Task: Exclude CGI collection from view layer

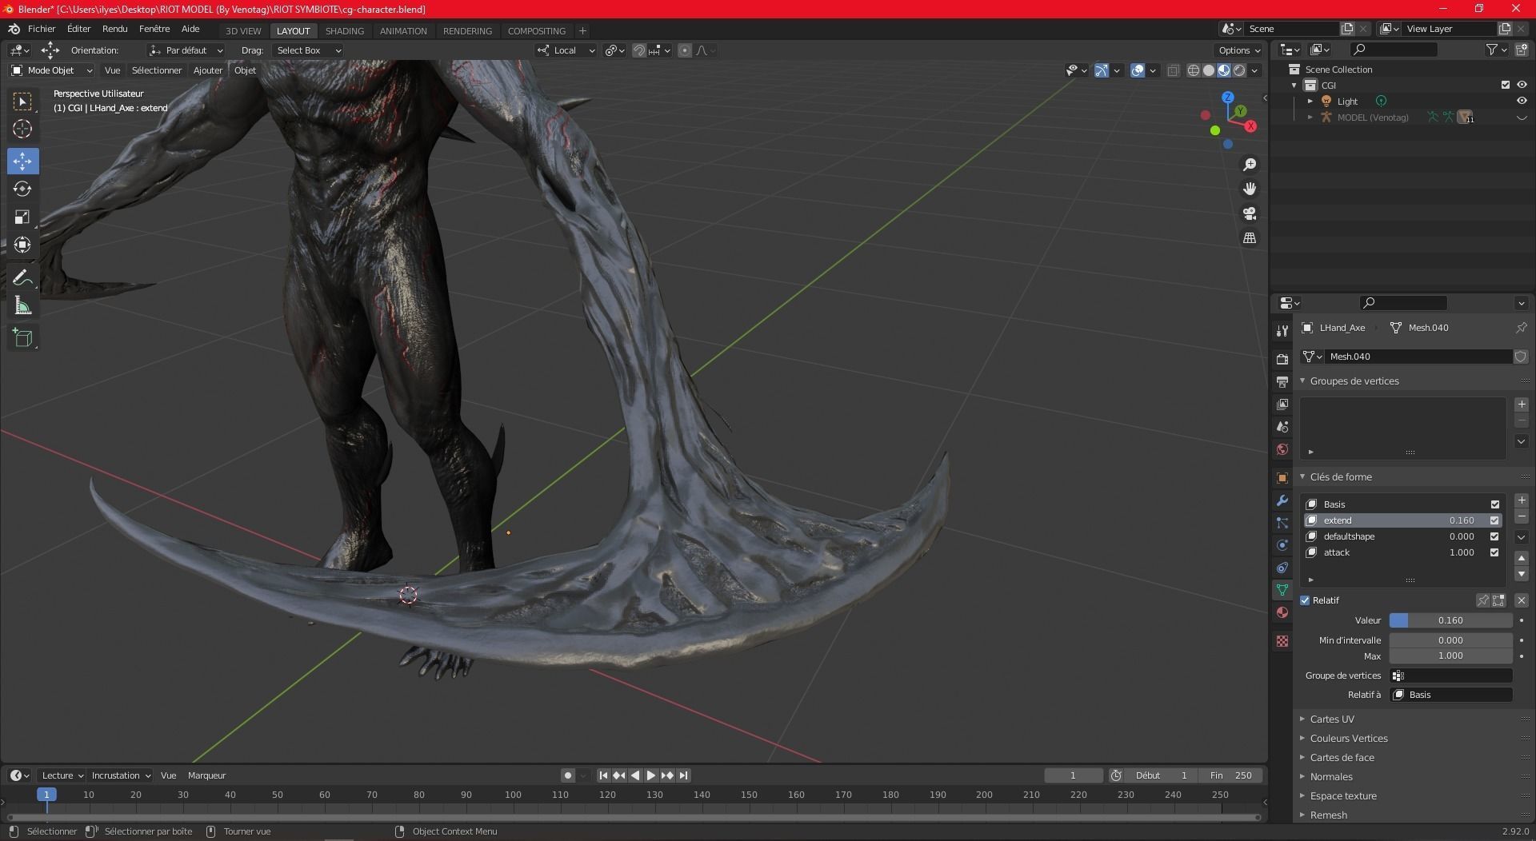Action: tap(1506, 85)
